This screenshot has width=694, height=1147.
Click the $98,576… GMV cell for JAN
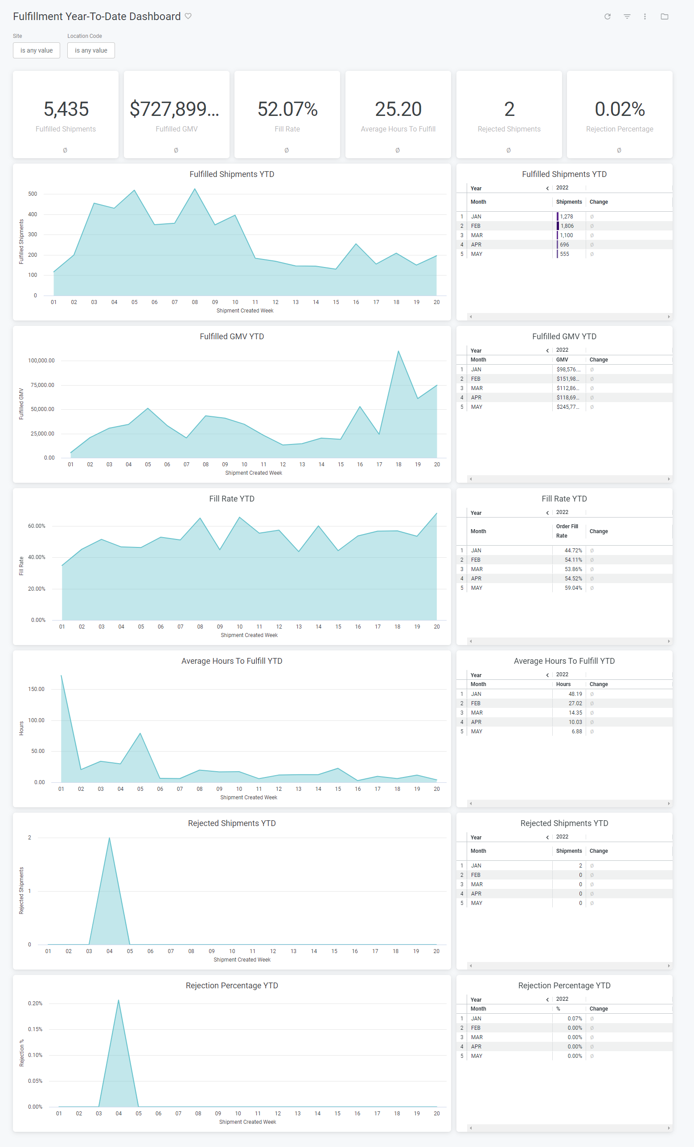[x=569, y=370]
